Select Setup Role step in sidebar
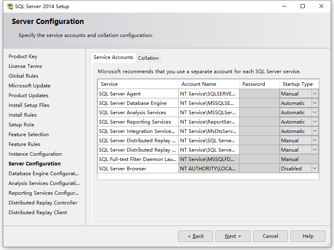The image size is (334, 250). pos(21,125)
